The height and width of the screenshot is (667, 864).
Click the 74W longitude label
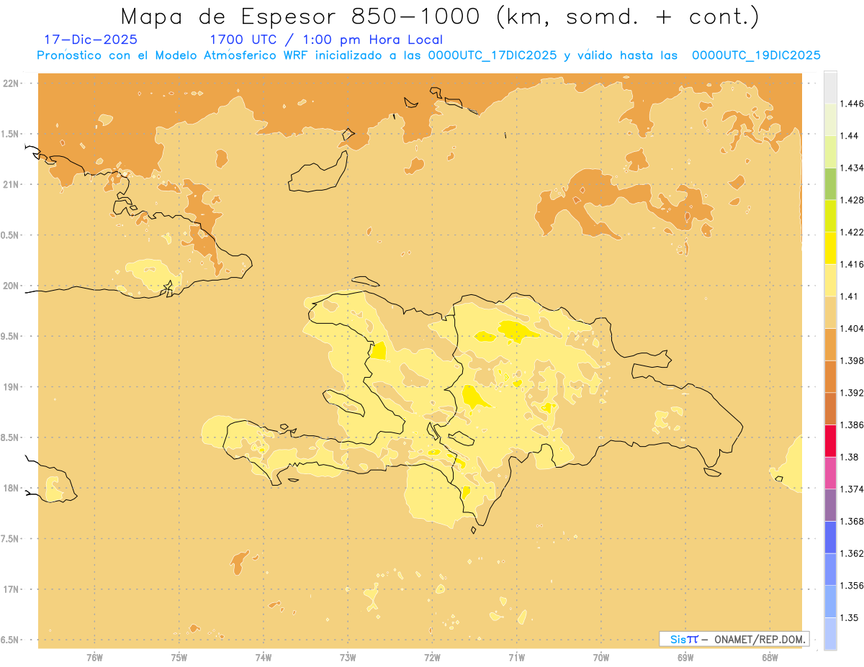pyautogui.click(x=264, y=658)
